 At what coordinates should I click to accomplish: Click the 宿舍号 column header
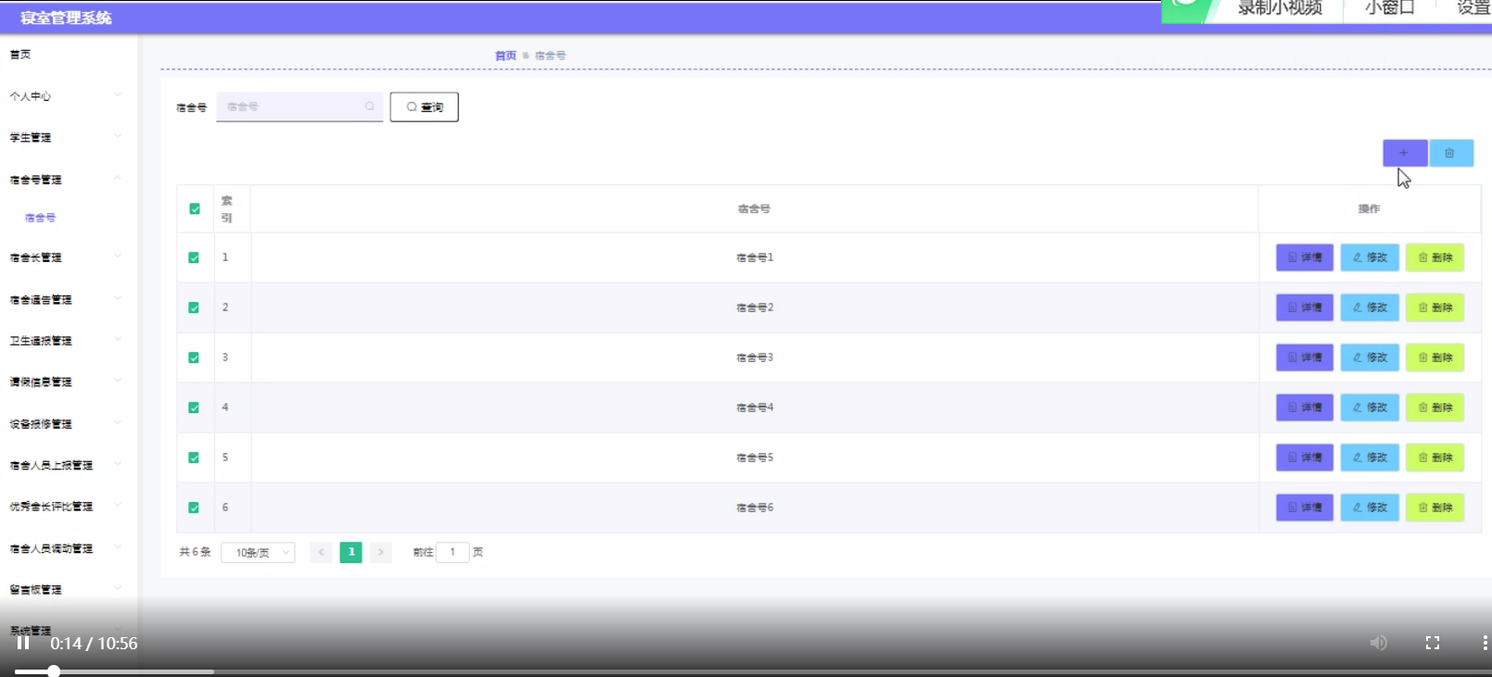click(x=754, y=208)
